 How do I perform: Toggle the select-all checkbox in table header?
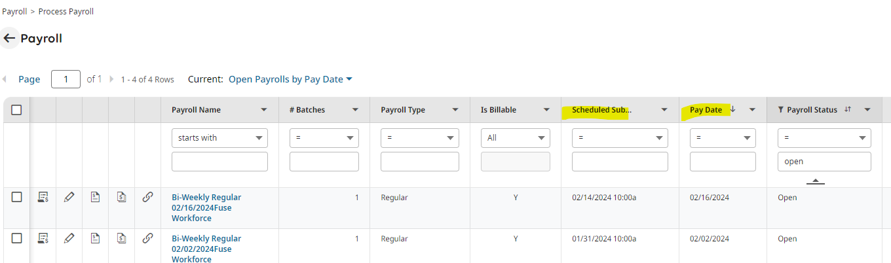point(16,110)
